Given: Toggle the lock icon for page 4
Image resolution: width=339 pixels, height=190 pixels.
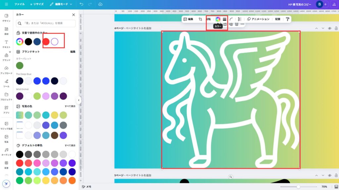Looking at the screenshot, I should pyautogui.click(x=336, y=28).
